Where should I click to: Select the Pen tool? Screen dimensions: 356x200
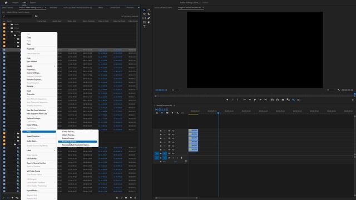pyautogui.click(x=149, y=18)
